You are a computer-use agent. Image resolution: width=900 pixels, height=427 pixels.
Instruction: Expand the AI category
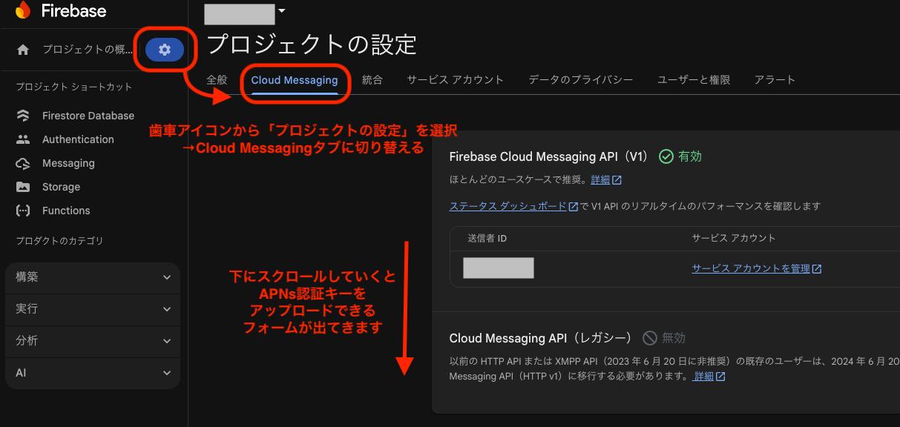[x=93, y=373]
